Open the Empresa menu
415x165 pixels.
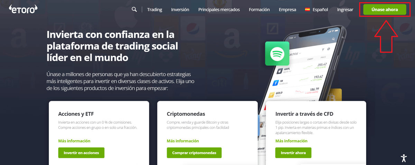[x=287, y=10]
